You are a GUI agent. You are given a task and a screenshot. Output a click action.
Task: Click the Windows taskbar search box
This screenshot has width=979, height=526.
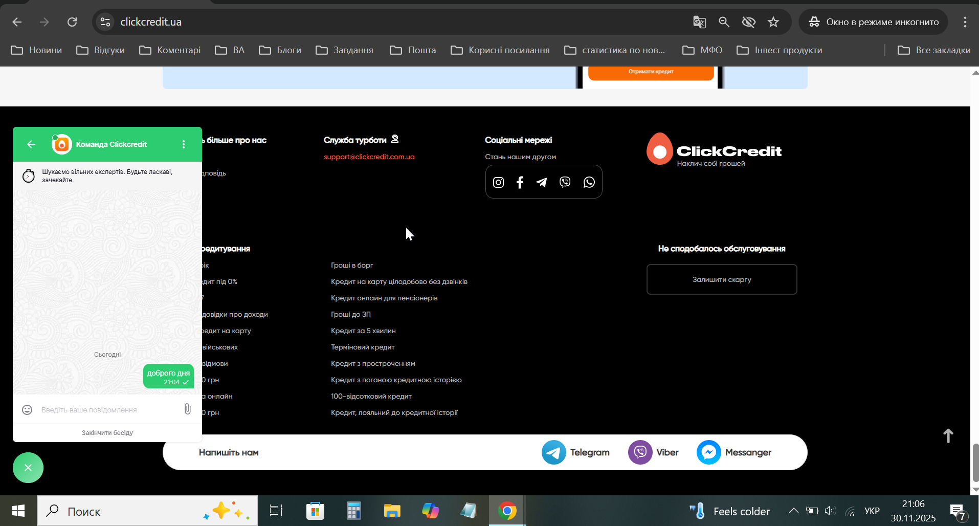pyautogui.click(x=147, y=511)
